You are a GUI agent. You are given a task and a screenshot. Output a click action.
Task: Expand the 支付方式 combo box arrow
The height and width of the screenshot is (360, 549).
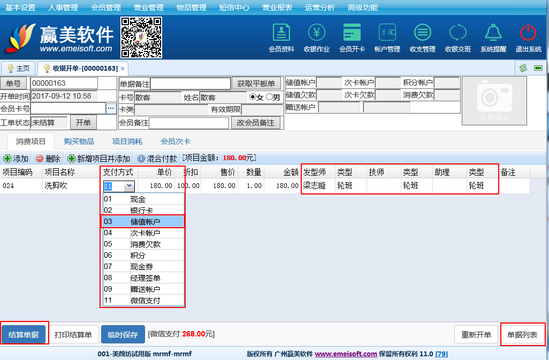[x=128, y=186]
